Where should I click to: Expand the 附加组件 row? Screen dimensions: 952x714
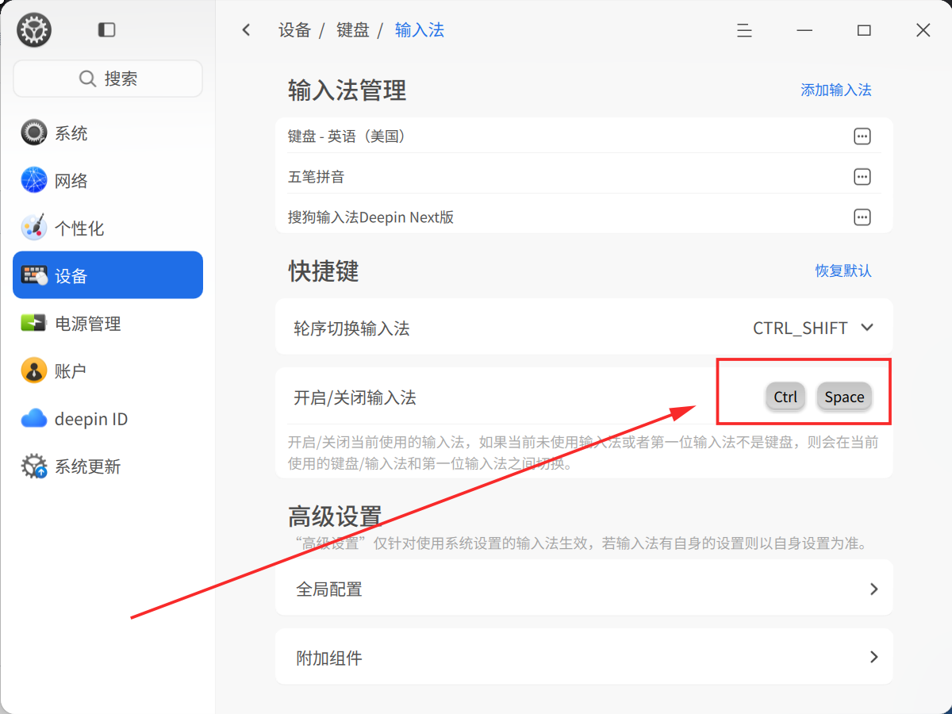(584, 657)
